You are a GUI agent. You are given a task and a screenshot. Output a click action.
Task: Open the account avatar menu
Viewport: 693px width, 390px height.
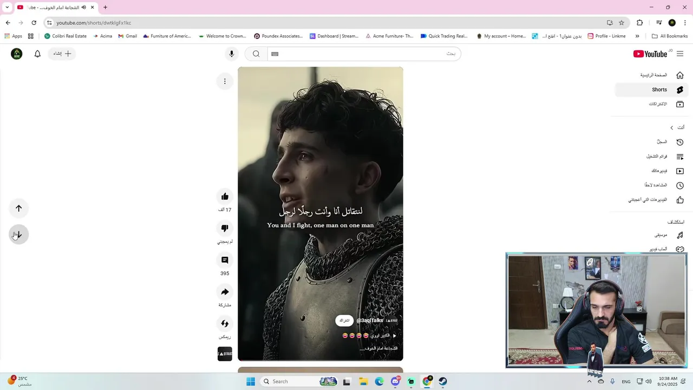(17, 54)
